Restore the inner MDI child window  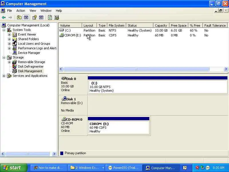tap(220, 11)
